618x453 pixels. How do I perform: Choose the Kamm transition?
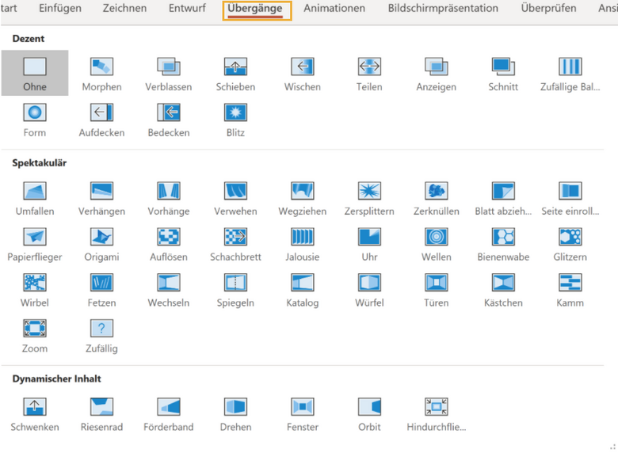(570, 289)
